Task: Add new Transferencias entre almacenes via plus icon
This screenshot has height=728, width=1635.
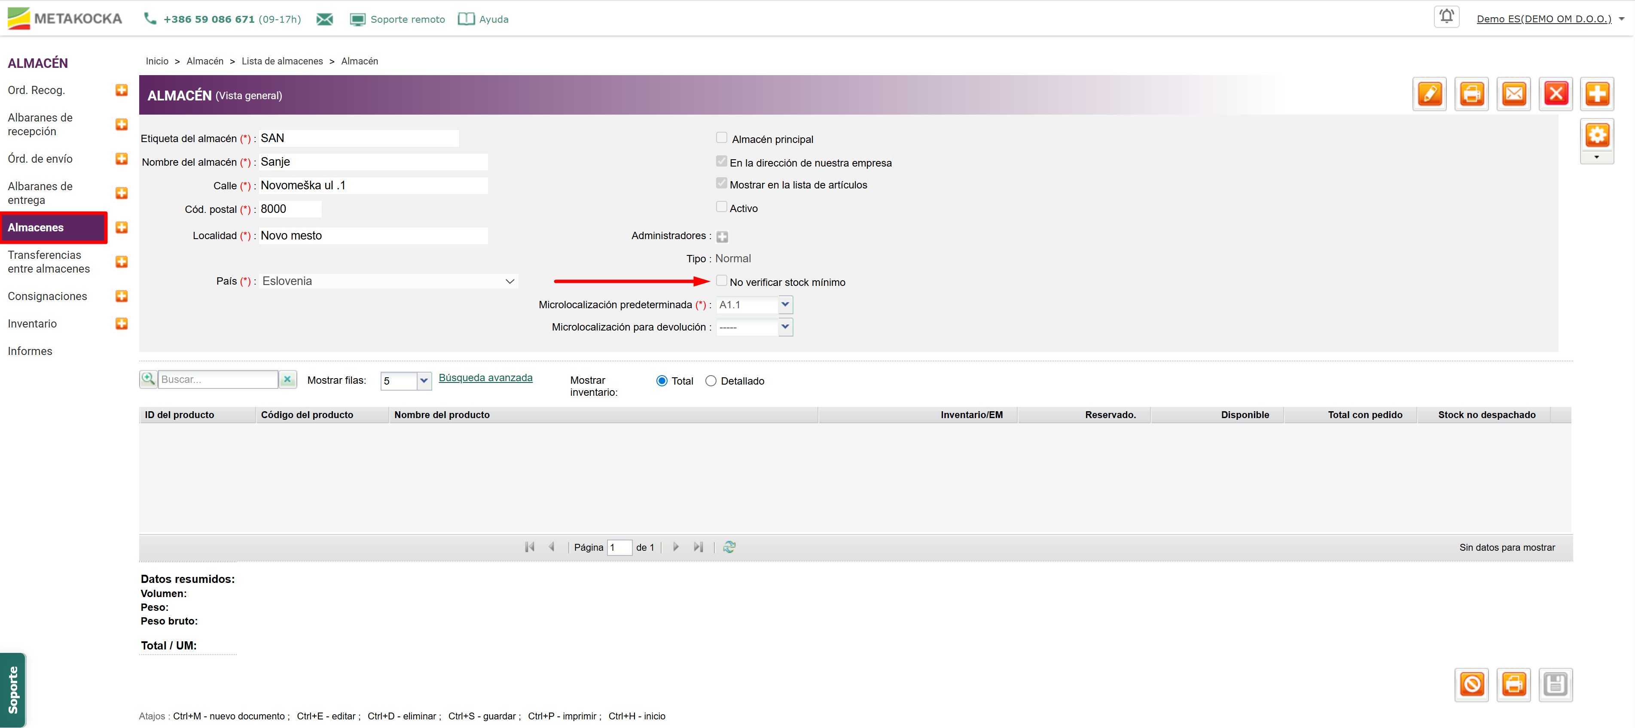Action: [x=121, y=262]
